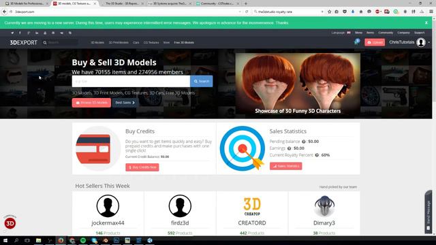Open the 3D Print Models navigation item
The width and height of the screenshot is (436, 245).
click(x=119, y=42)
